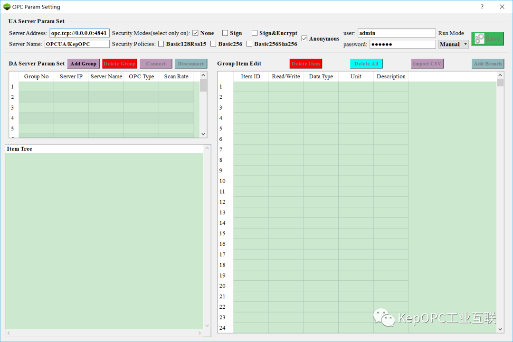The height and width of the screenshot is (342, 513).
Task: Select the Group No column header
Action: (x=36, y=76)
